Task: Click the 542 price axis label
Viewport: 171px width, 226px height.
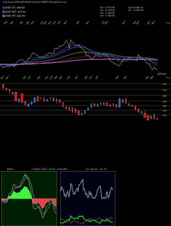Action: [165, 84]
